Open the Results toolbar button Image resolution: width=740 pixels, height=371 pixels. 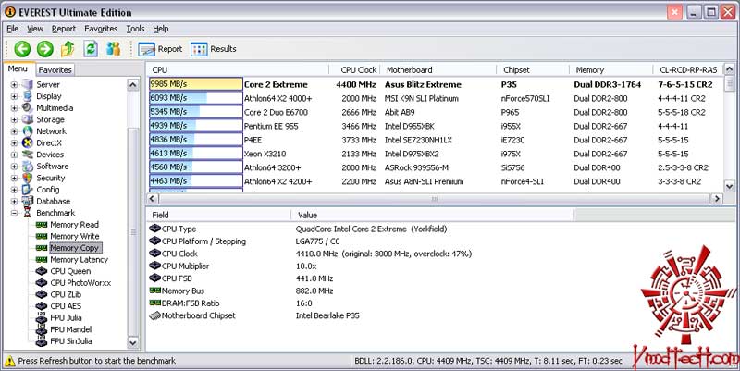pyautogui.click(x=214, y=49)
